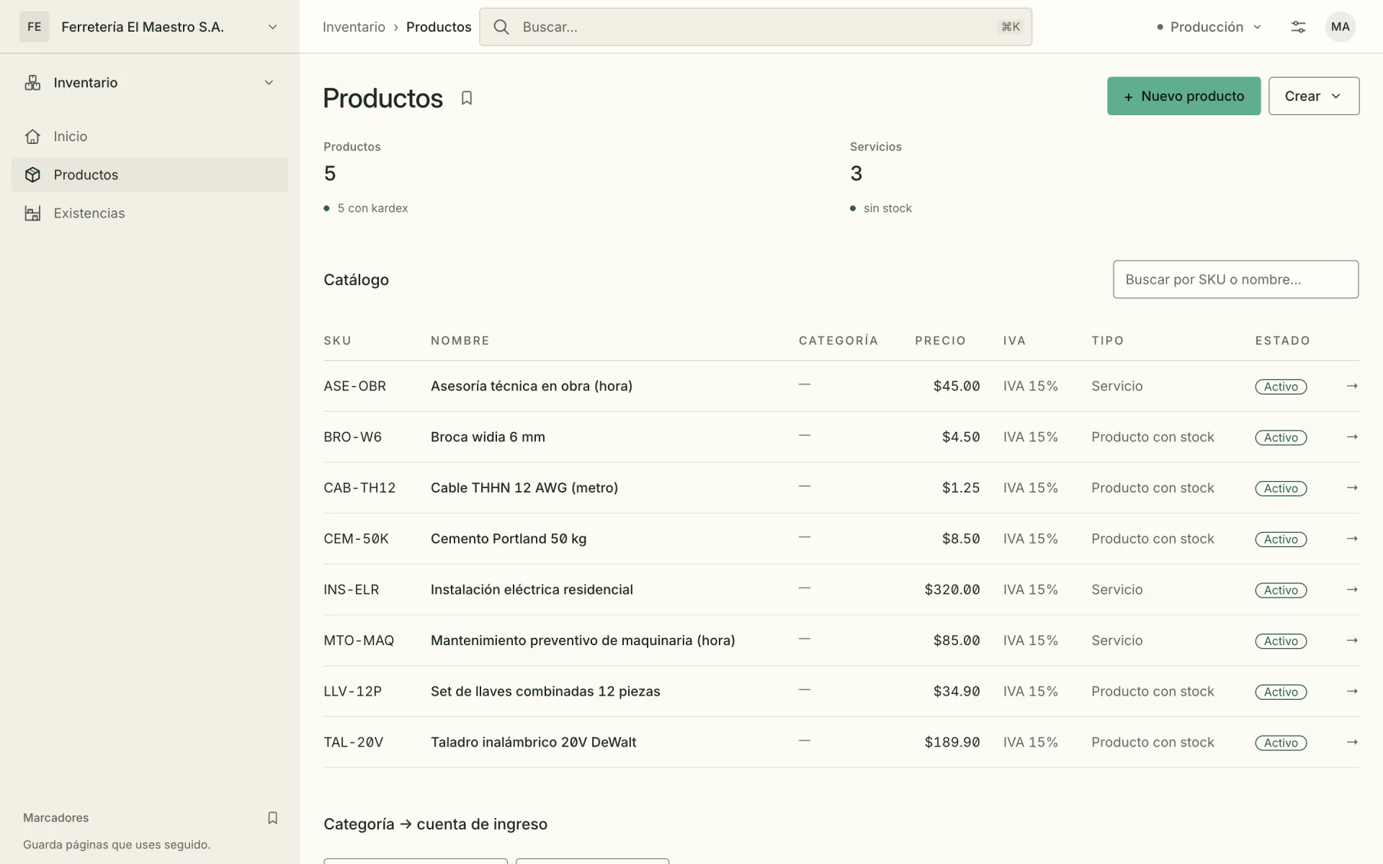Click the ESTADO column header
Viewport: 1383px width, 864px height.
click(1283, 341)
